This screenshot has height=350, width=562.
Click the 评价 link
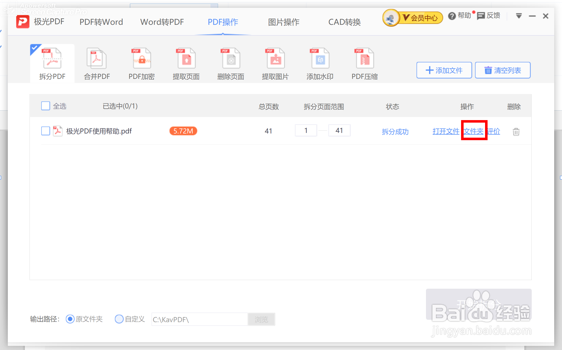(x=494, y=131)
